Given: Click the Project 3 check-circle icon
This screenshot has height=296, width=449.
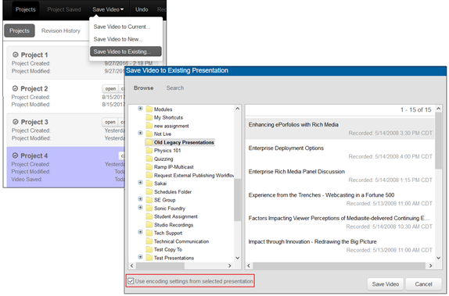Looking at the screenshot, I should 15,122.
